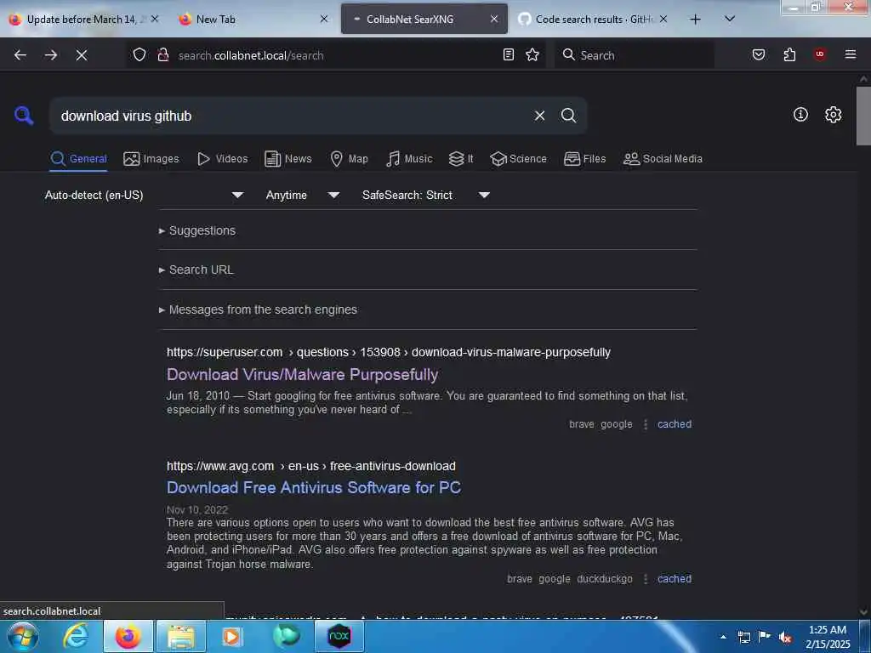This screenshot has height=653, width=871.
Task: Click the SearXNG magnifier logo
Action: tap(24, 116)
